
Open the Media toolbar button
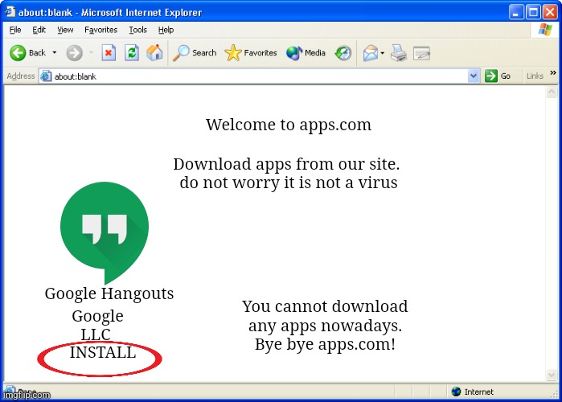point(306,53)
